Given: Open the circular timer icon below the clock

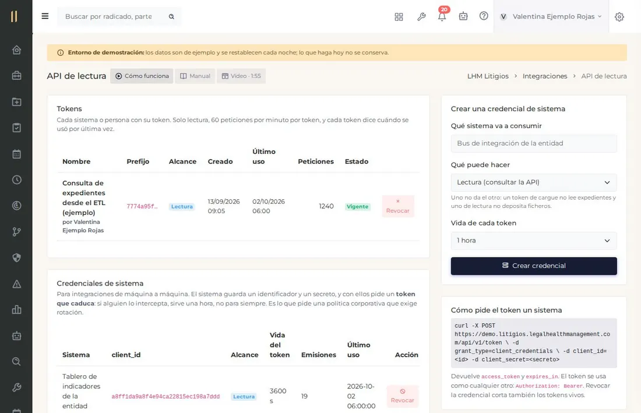Looking at the screenshot, I should click(x=16, y=206).
